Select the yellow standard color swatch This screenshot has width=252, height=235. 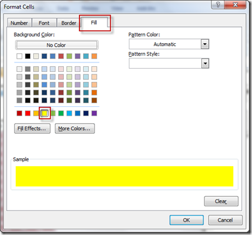(44, 113)
